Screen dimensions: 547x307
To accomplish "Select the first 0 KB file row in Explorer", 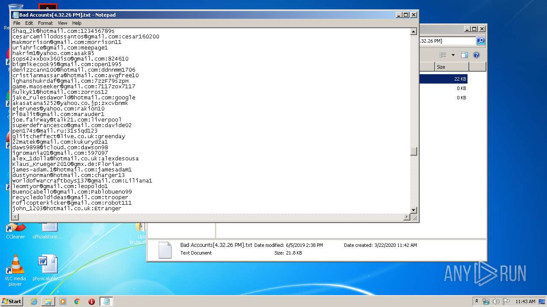I will point(443,88).
